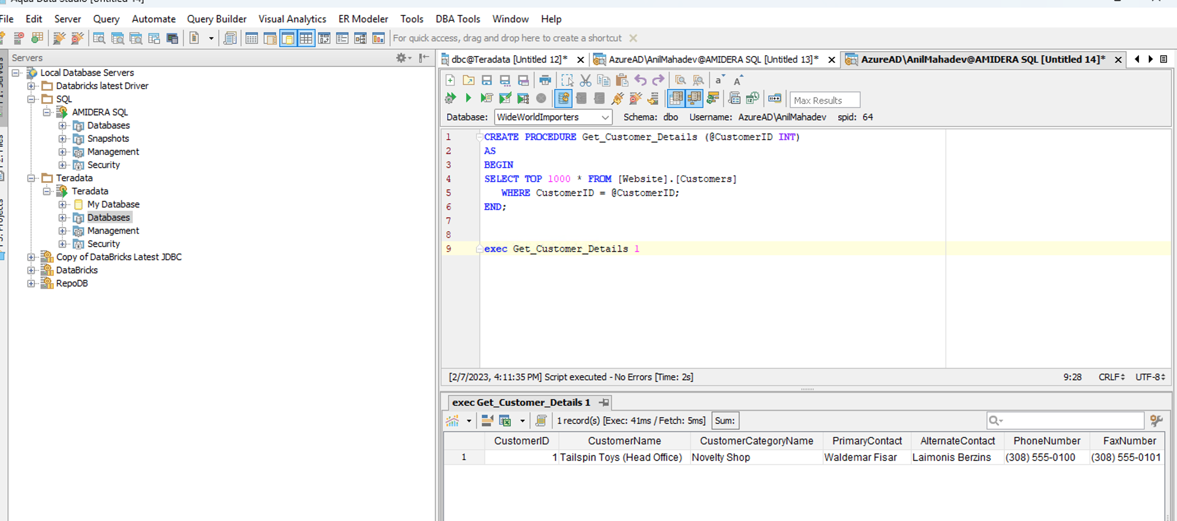
Task: Switch to dbc@Teradata Untitled 12 tab
Action: pos(509,59)
